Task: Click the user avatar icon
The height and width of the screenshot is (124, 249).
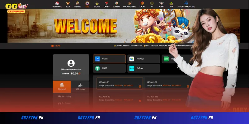Action: [71, 63]
